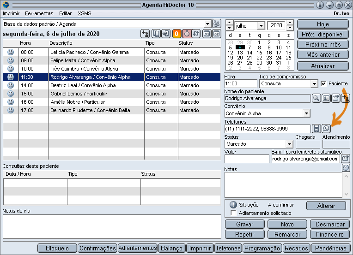Click the clock application icon in title bar

[6, 5]
